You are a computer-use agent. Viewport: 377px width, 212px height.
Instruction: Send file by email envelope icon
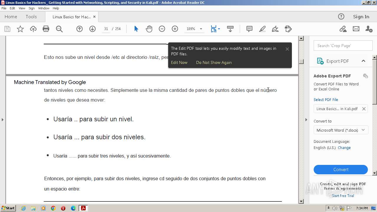(x=356, y=29)
